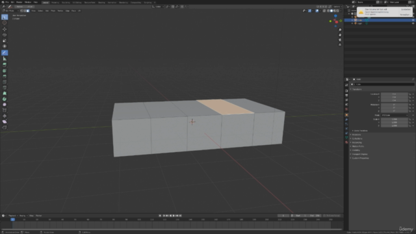Select the Bevel tool
Image resolution: width=416 pixels, height=234 pixels.
tap(5, 77)
